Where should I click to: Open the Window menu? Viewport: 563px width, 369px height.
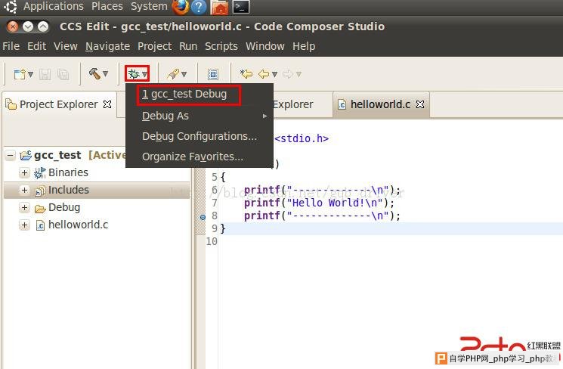tap(265, 46)
